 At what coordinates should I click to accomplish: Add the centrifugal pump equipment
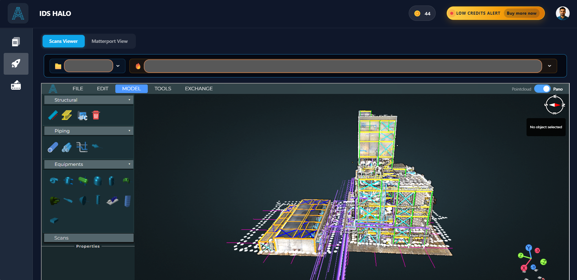point(54,181)
